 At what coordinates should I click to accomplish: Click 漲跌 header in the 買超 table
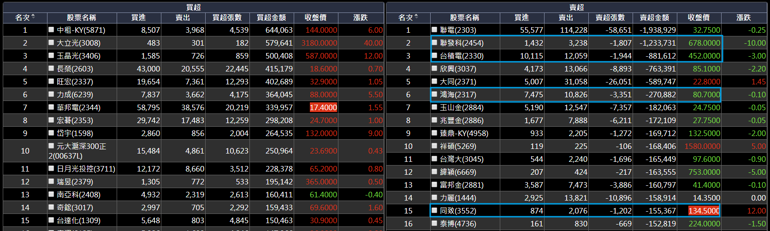pos(361,18)
